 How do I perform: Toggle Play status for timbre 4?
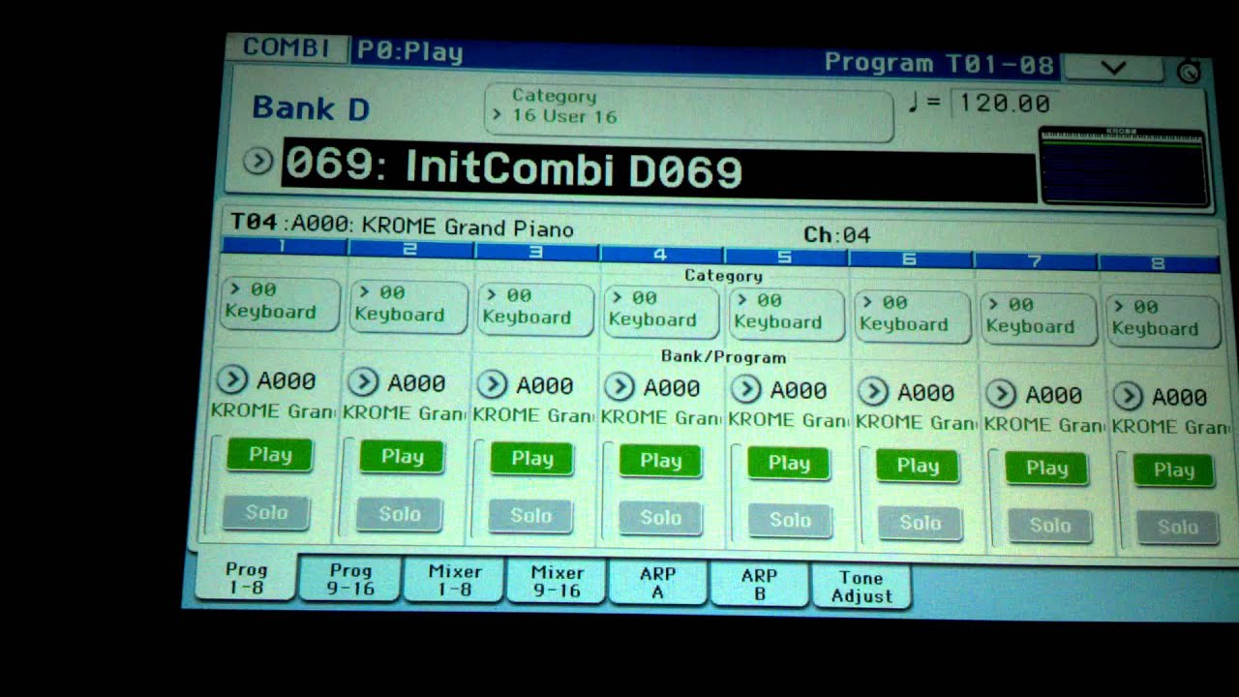pyautogui.click(x=660, y=461)
